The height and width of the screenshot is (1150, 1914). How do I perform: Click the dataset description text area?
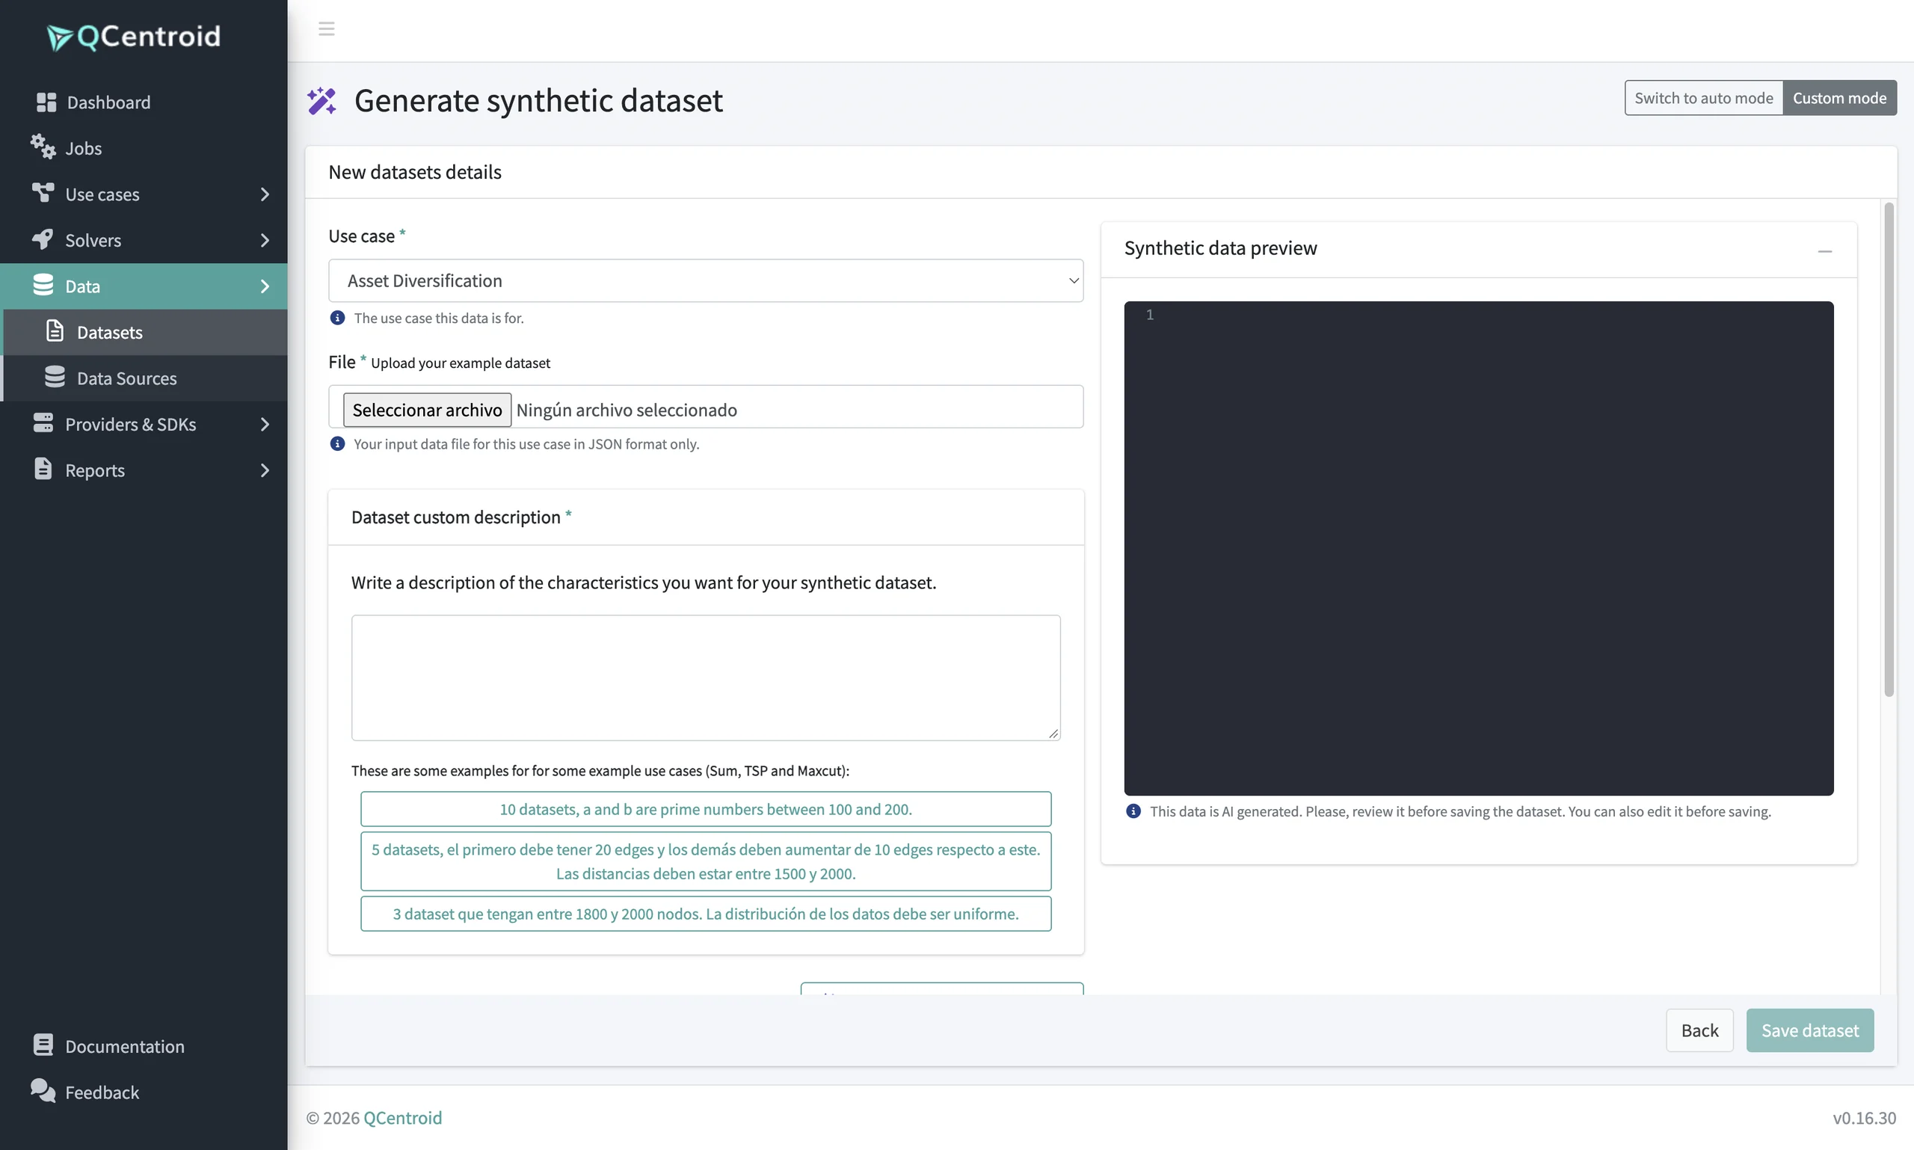(x=705, y=678)
